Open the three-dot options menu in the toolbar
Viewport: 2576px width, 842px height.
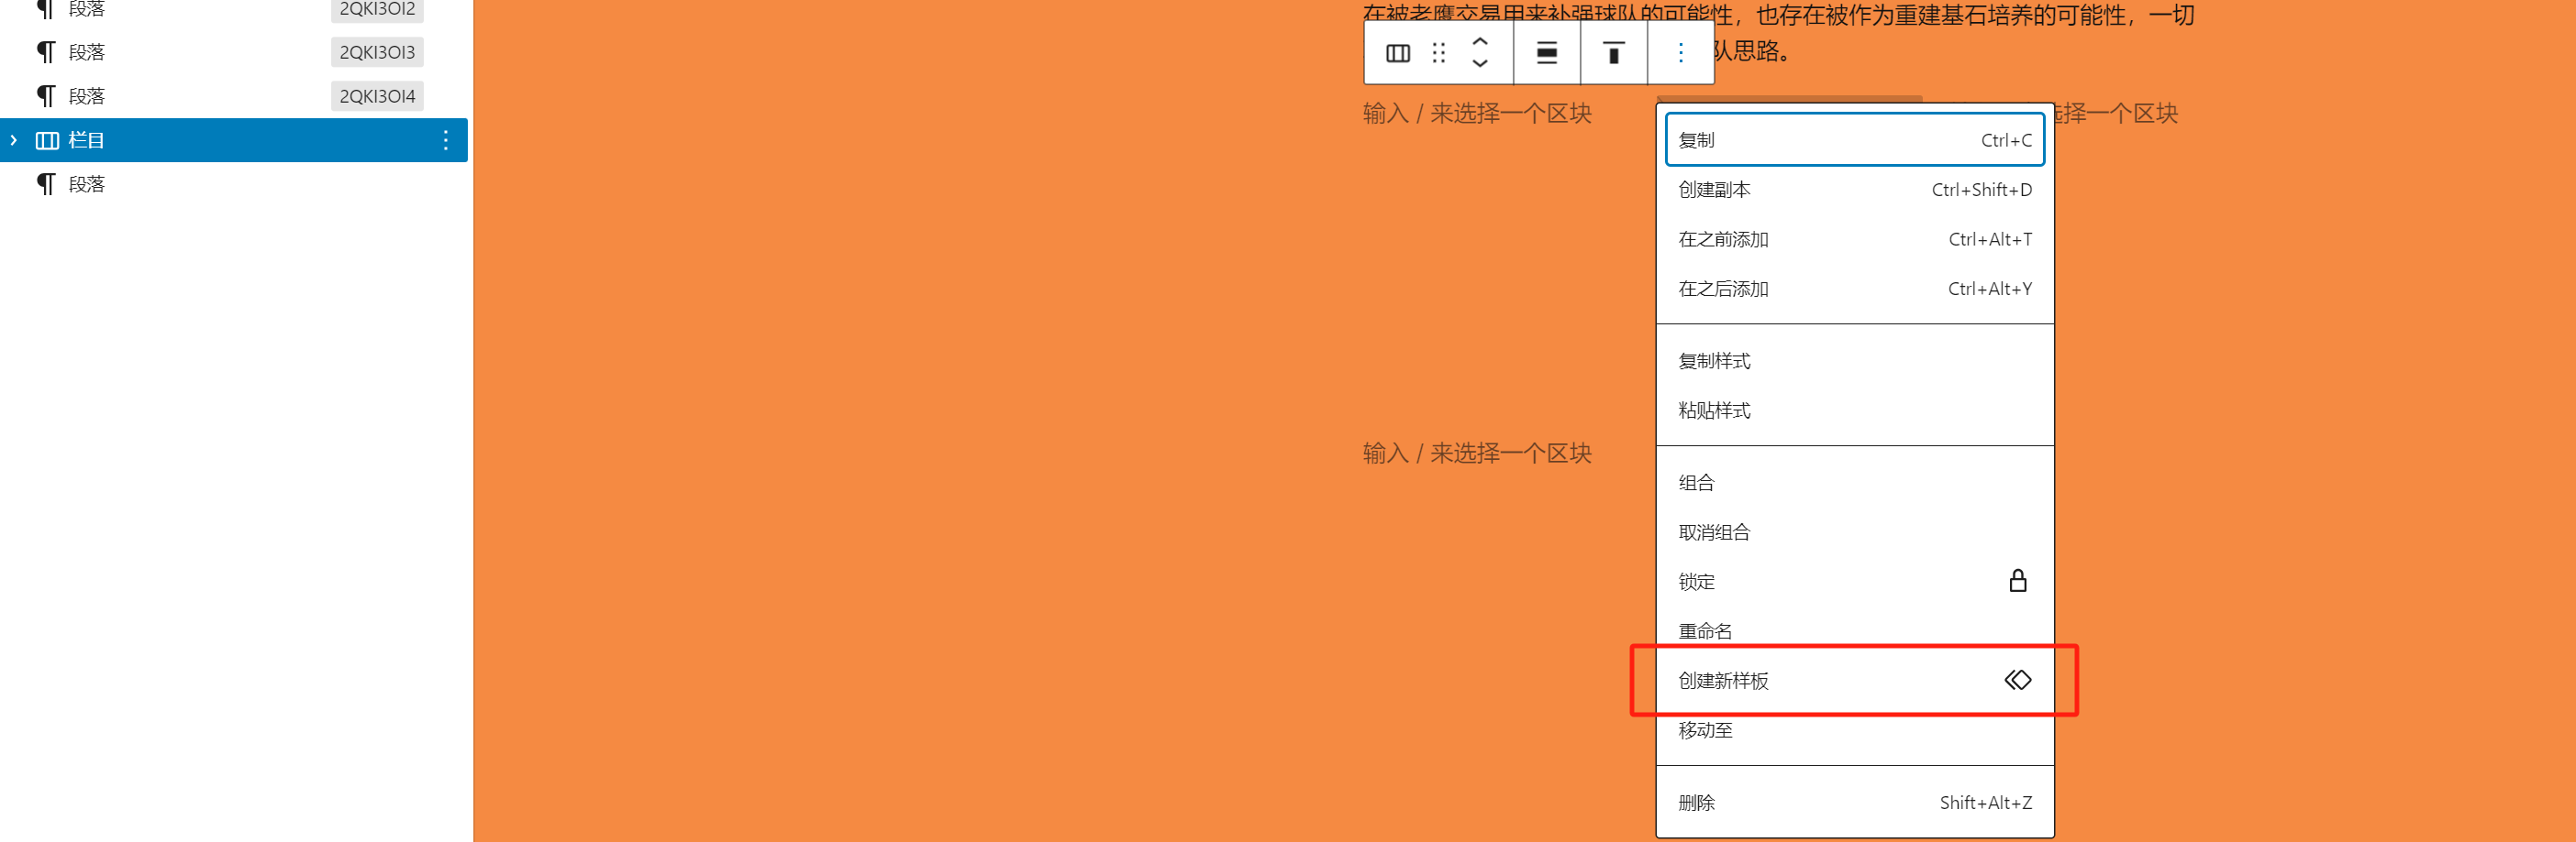point(1680,53)
